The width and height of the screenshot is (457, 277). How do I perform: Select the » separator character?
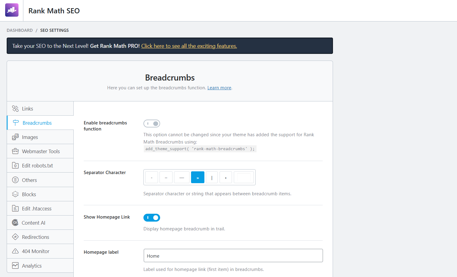pyautogui.click(x=198, y=177)
